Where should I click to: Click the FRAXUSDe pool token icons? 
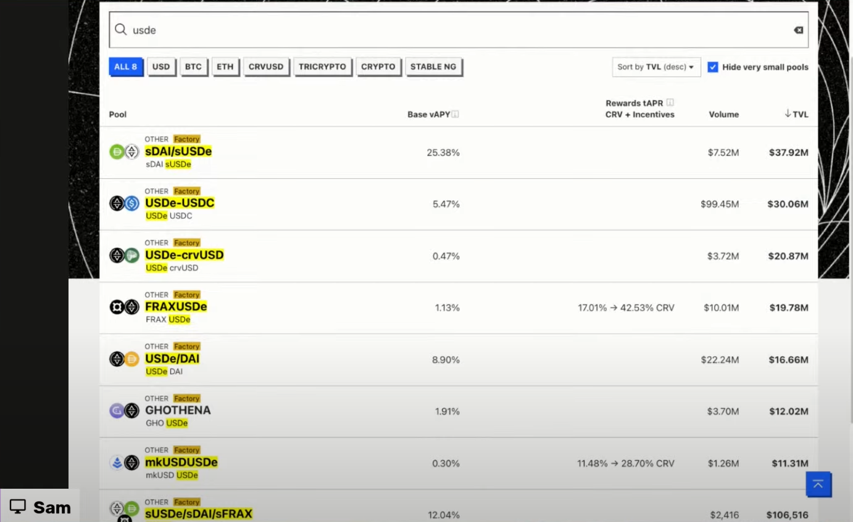(124, 307)
